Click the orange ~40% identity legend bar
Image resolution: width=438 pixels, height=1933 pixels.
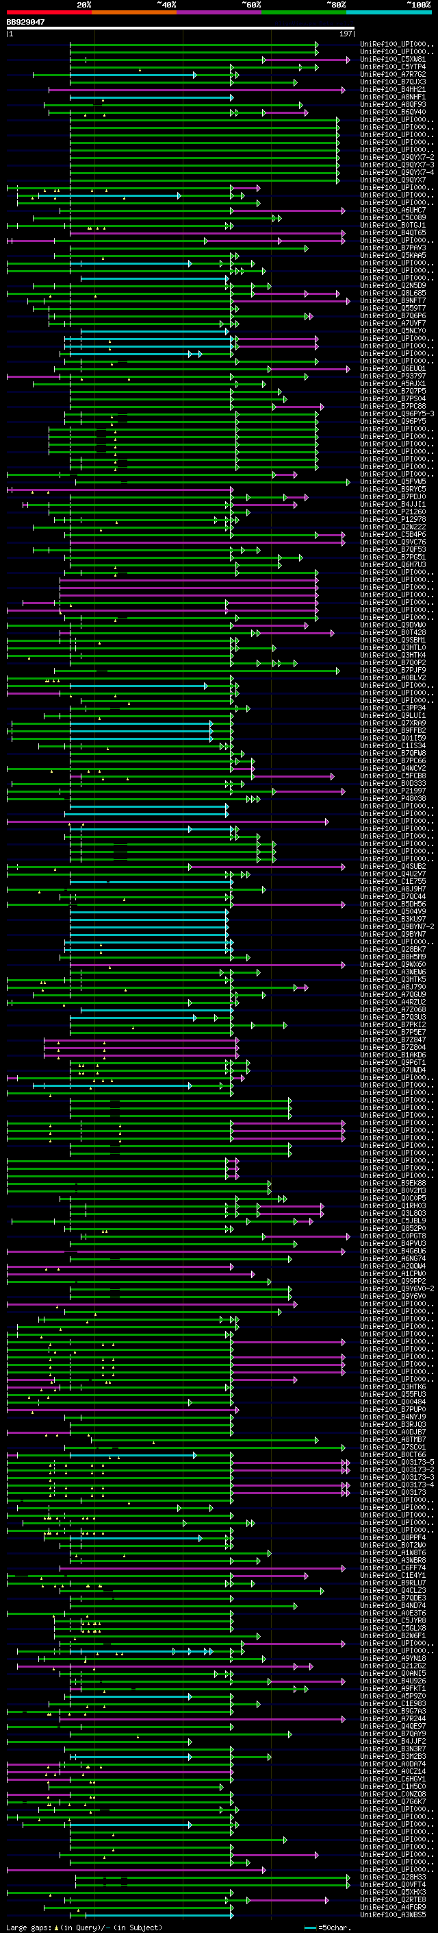pos(134,13)
